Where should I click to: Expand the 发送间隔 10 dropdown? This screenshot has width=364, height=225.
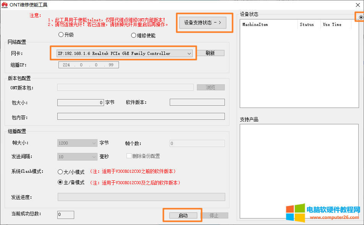coord(77,157)
